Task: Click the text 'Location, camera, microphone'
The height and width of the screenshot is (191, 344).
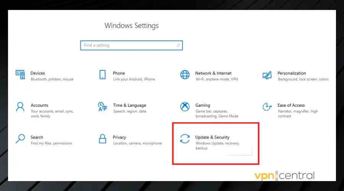Action: pyautogui.click(x=138, y=143)
